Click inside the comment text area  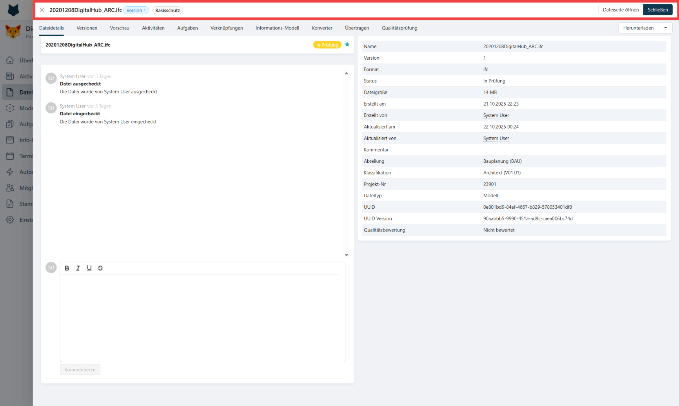click(202, 318)
